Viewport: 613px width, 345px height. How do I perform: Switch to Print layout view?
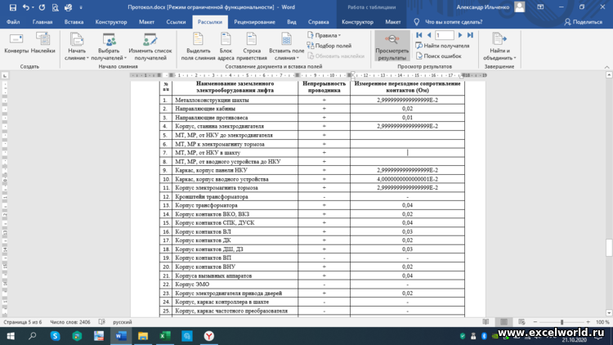(503, 322)
